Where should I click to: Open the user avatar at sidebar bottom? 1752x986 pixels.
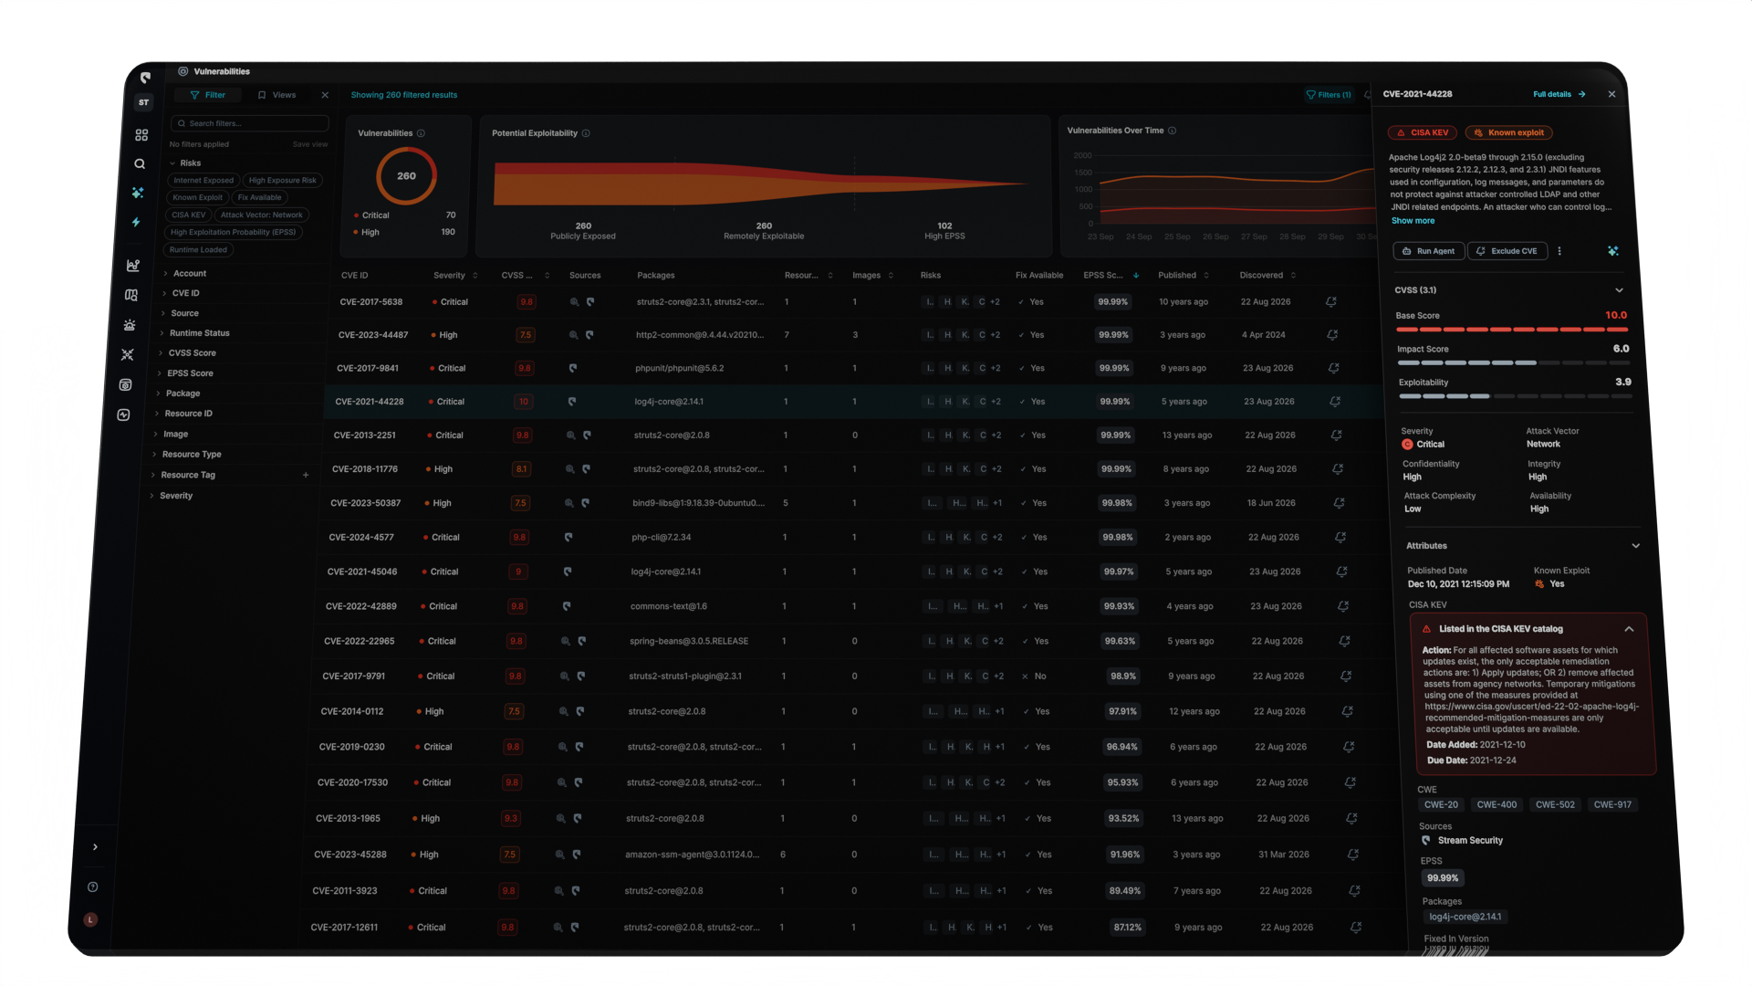point(90,919)
